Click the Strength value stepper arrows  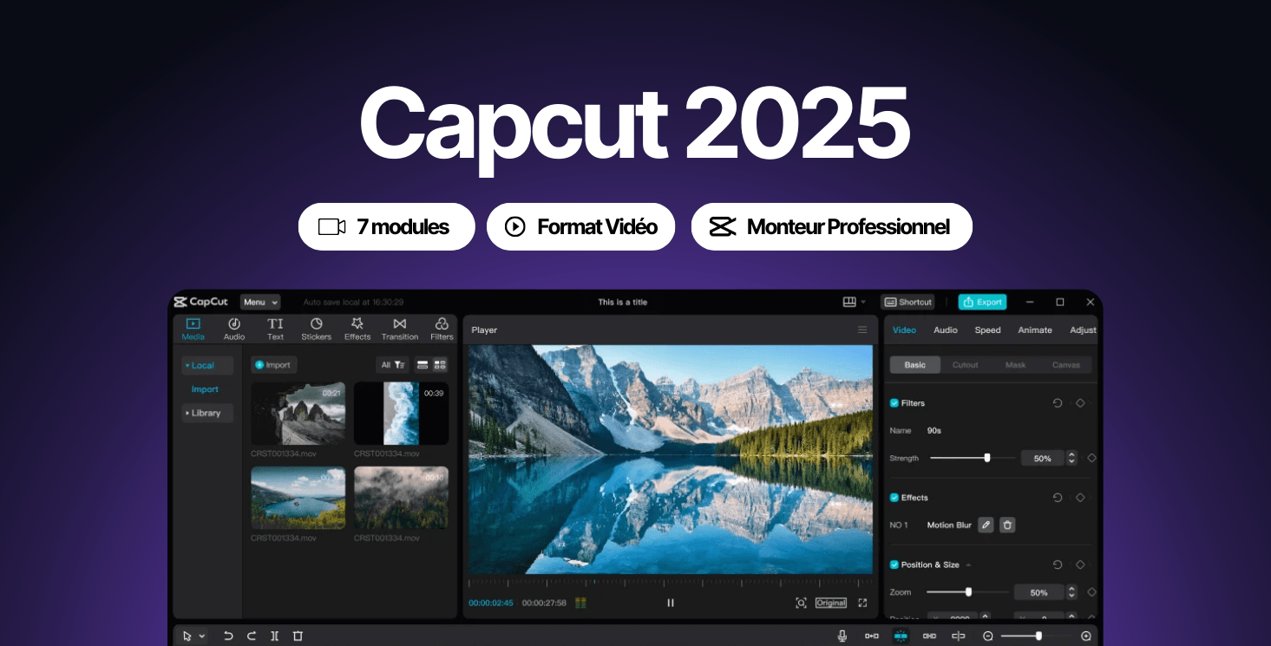coord(1071,458)
